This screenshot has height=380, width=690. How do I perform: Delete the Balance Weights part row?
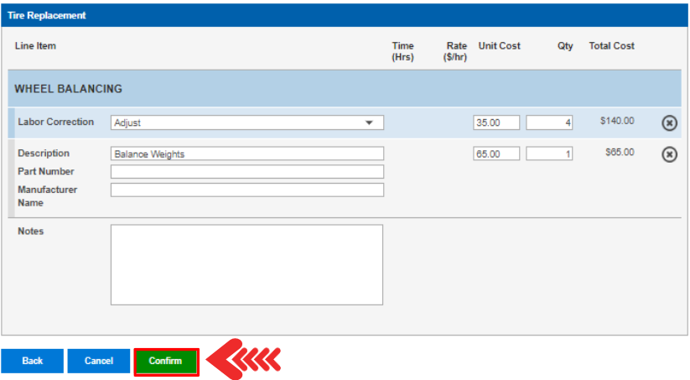click(669, 154)
